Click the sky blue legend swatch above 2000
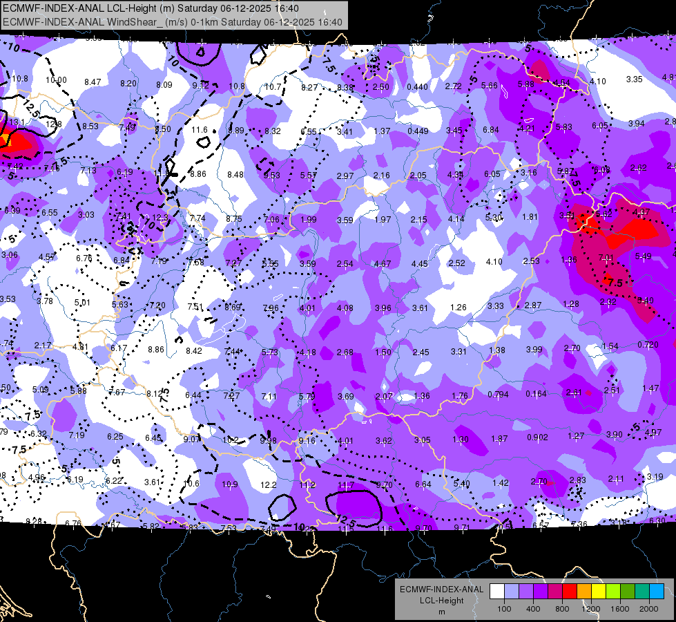The image size is (676, 622). click(x=657, y=592)
